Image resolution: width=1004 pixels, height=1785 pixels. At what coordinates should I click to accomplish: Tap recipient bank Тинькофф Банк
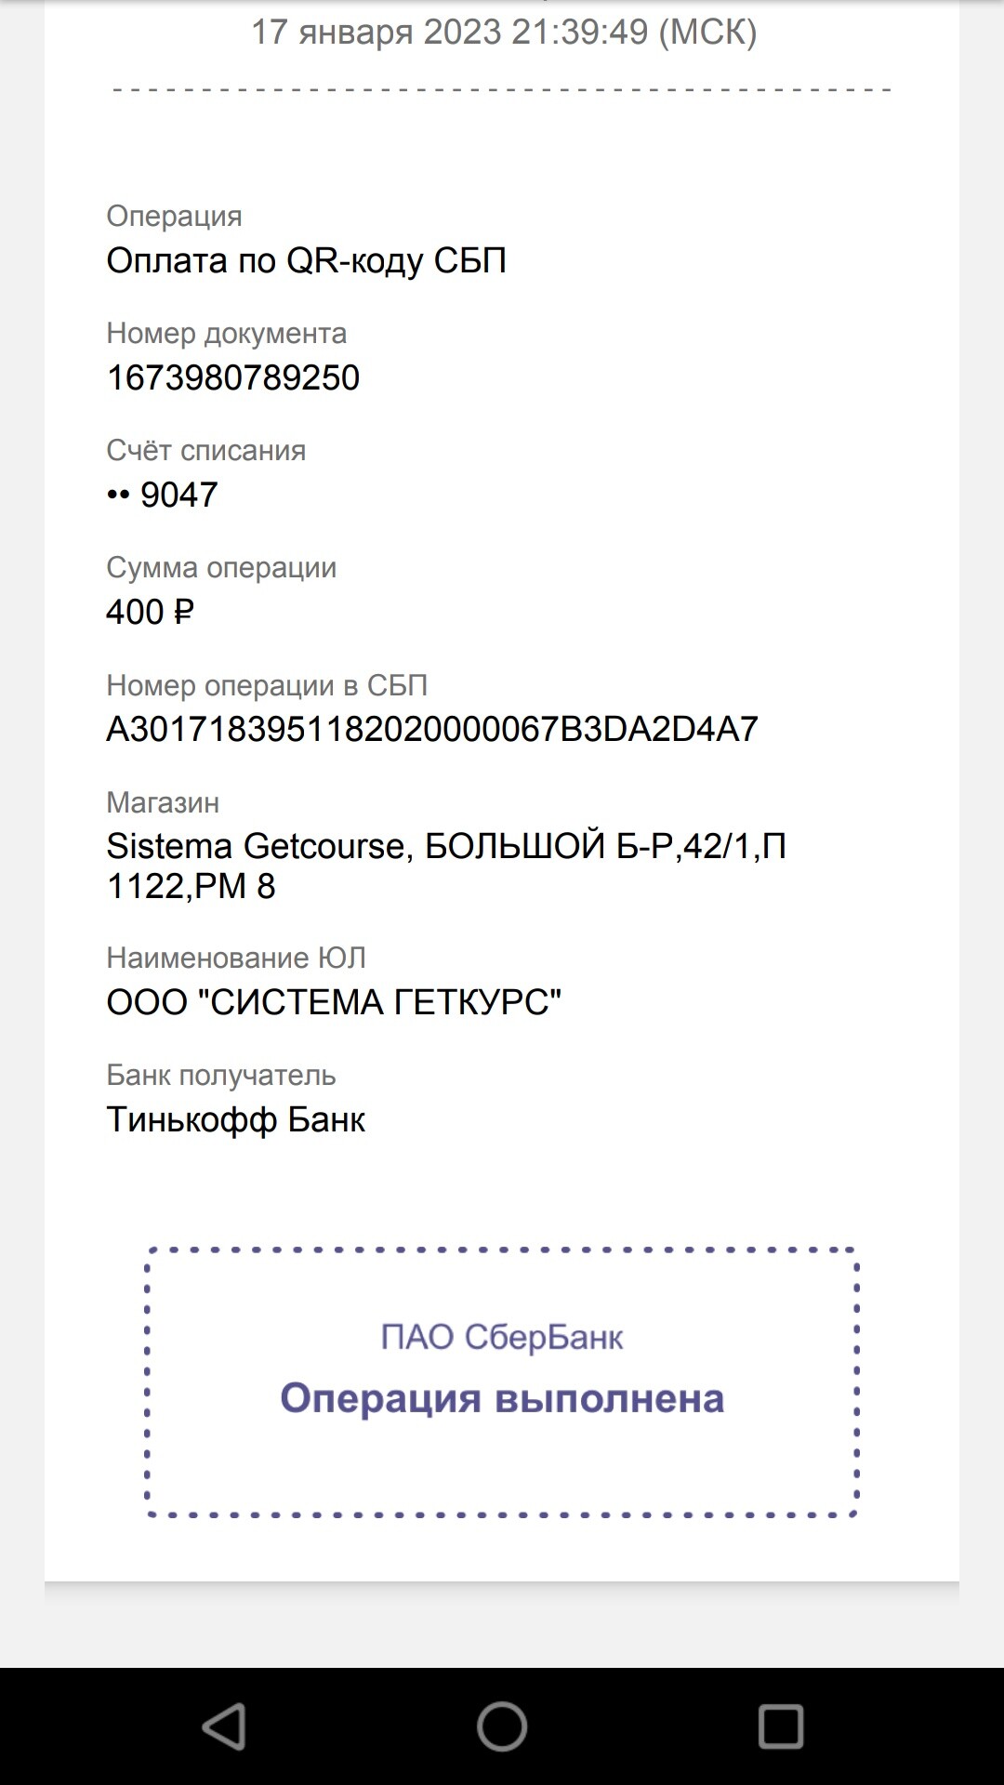(235, 1119)
